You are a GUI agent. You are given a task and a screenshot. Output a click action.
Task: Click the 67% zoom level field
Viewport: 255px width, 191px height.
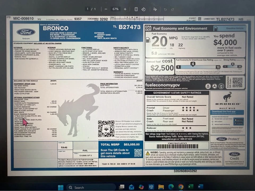coord(116,9)
